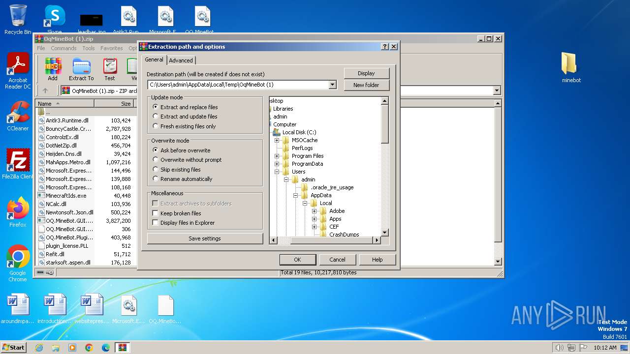Select the minebot folder on desktop
Screen dimensions: 630x354
[x=571, y=67]
